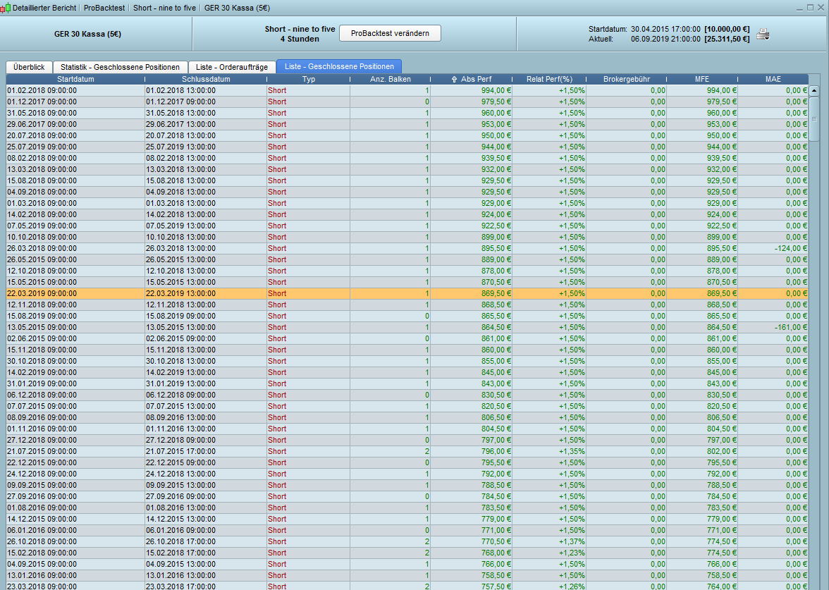Select the highlighted row 22.03.2019 09:00:00
The height and width of the screenshot is (590, 829).
[x=407, y=293]
